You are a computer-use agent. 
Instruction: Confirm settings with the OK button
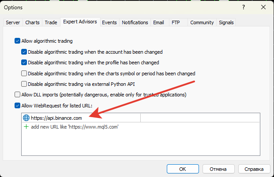tap(183, 169)
